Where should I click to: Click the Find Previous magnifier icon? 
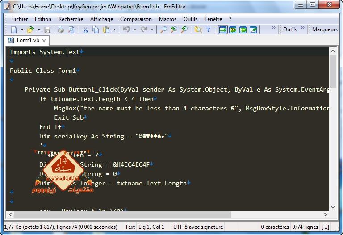pos(174,29)
